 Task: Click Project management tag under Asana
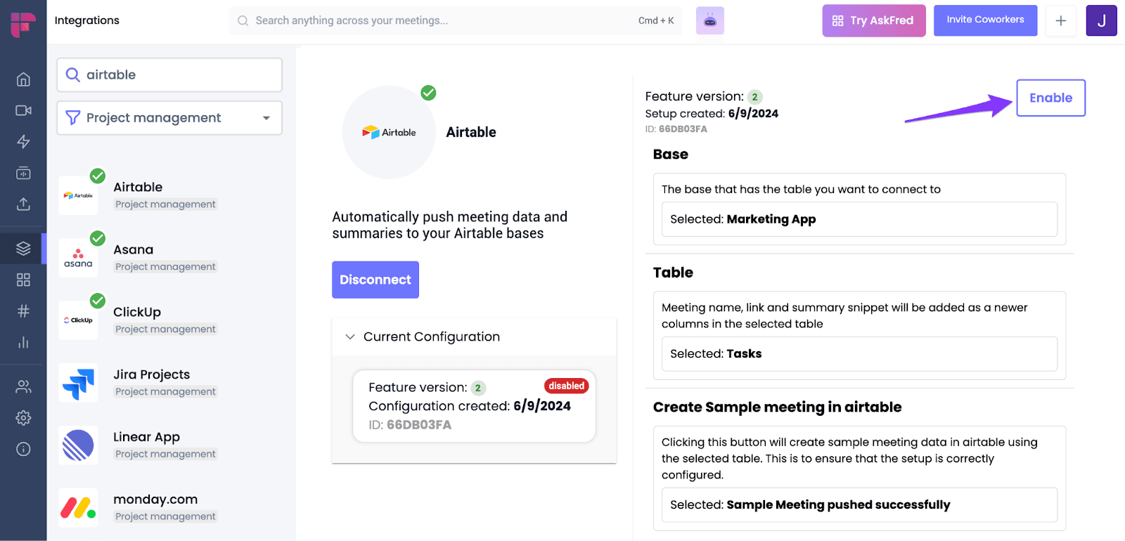click(x=165, y=267)
